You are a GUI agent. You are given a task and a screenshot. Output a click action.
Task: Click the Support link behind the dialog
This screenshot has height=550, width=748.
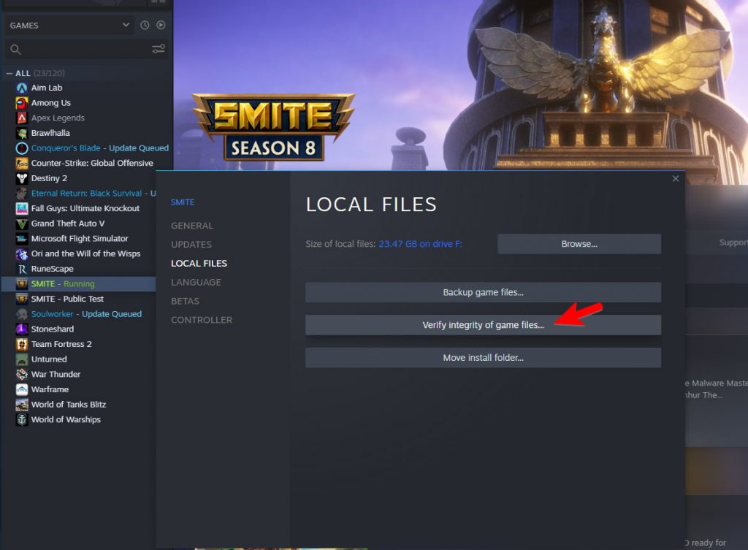pyautogui.click(x=733, y=242)
